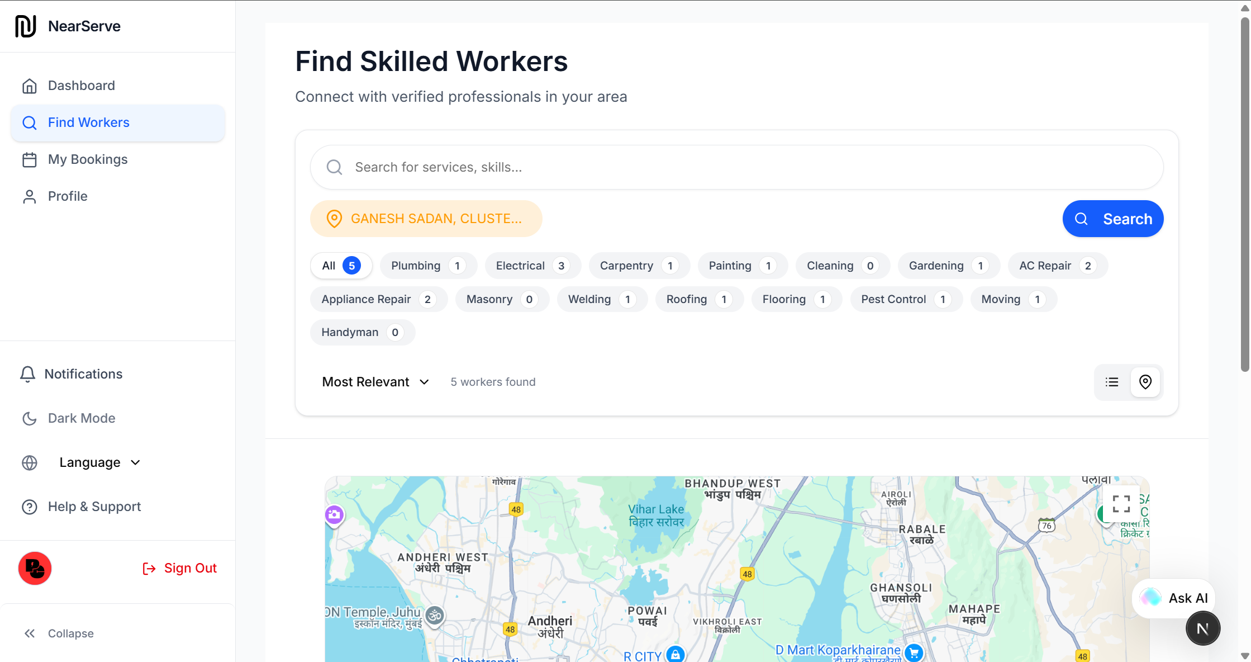The height and width of the screenshot is (662, 1251).
Task: Click the ISKCON Temple Juhu map marker
Action: [x=435, y=616]
